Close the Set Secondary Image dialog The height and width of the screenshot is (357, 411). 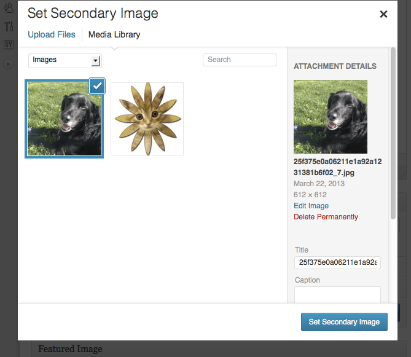click(383, 14)
